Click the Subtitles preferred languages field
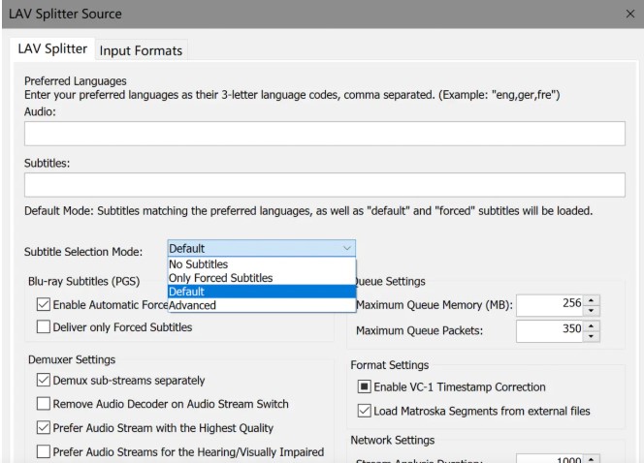644x463 pixels. 324,185
